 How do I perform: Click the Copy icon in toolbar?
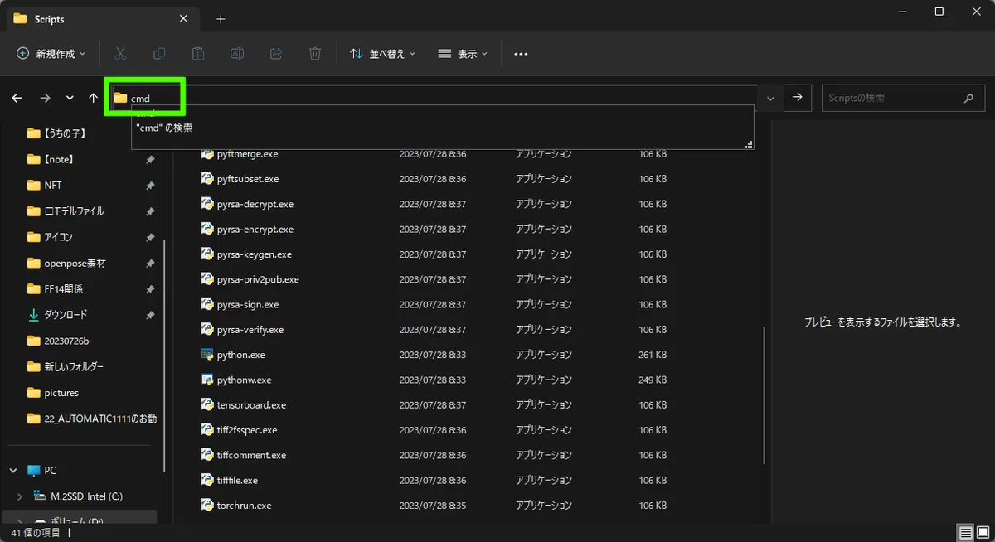pyautogui.click(x=159, y=54)
